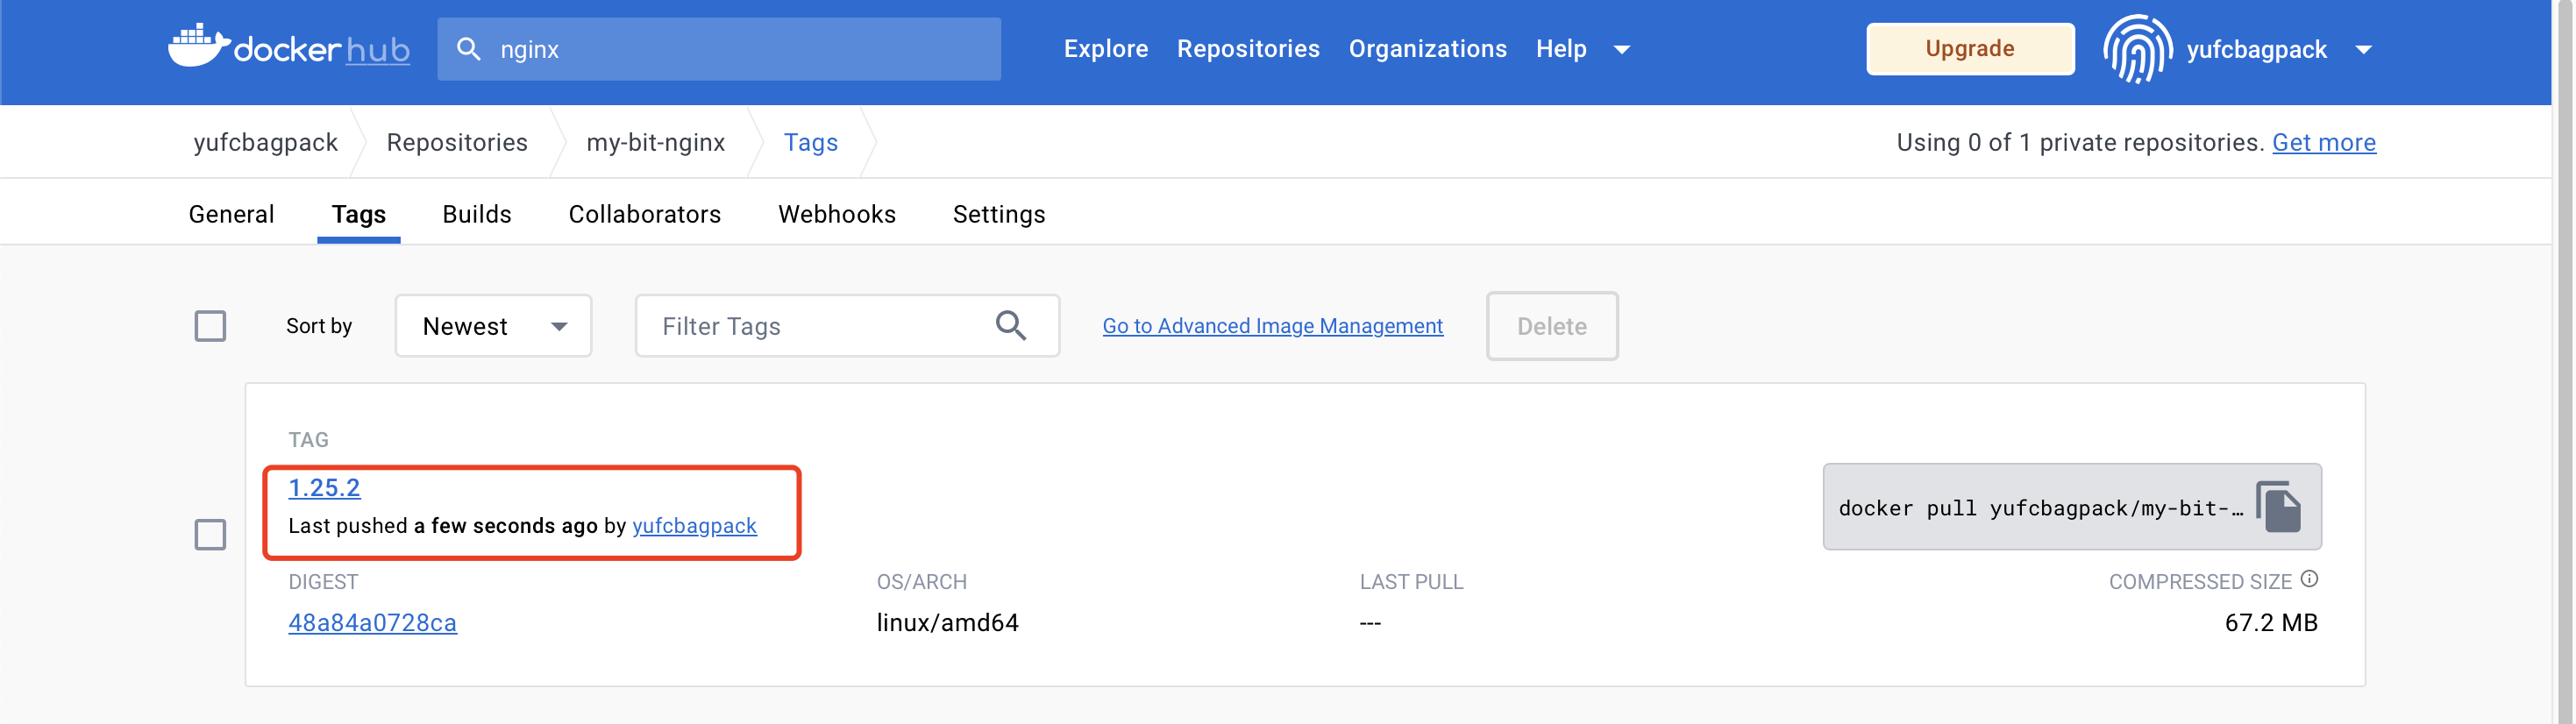The height and width of the screenshot is (724, 2576).
Task: Expand the Help menu dropdown
Action: (1621, 49)
